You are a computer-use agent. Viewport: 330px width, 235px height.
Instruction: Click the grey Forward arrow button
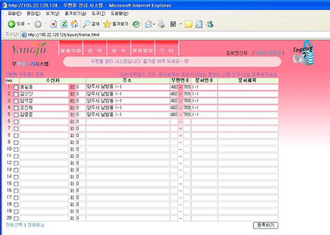(38, 24)
